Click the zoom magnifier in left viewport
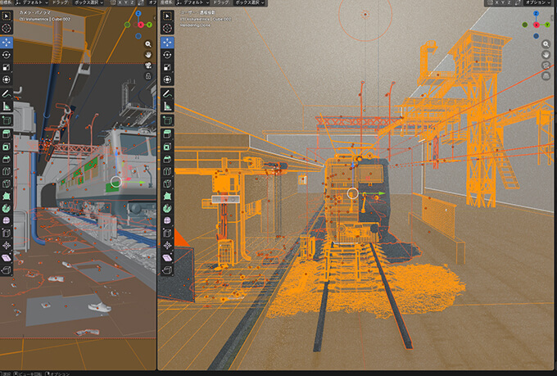This screenshot has width=557, height=376. pyautogui.click(x=148, y=43)
